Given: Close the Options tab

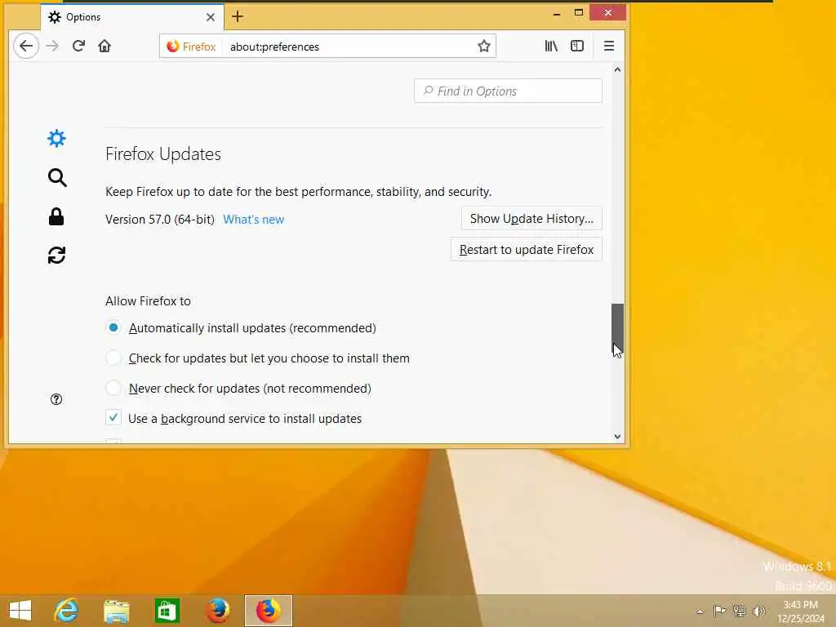Looking at the screenshot, I should pos(211,17).
